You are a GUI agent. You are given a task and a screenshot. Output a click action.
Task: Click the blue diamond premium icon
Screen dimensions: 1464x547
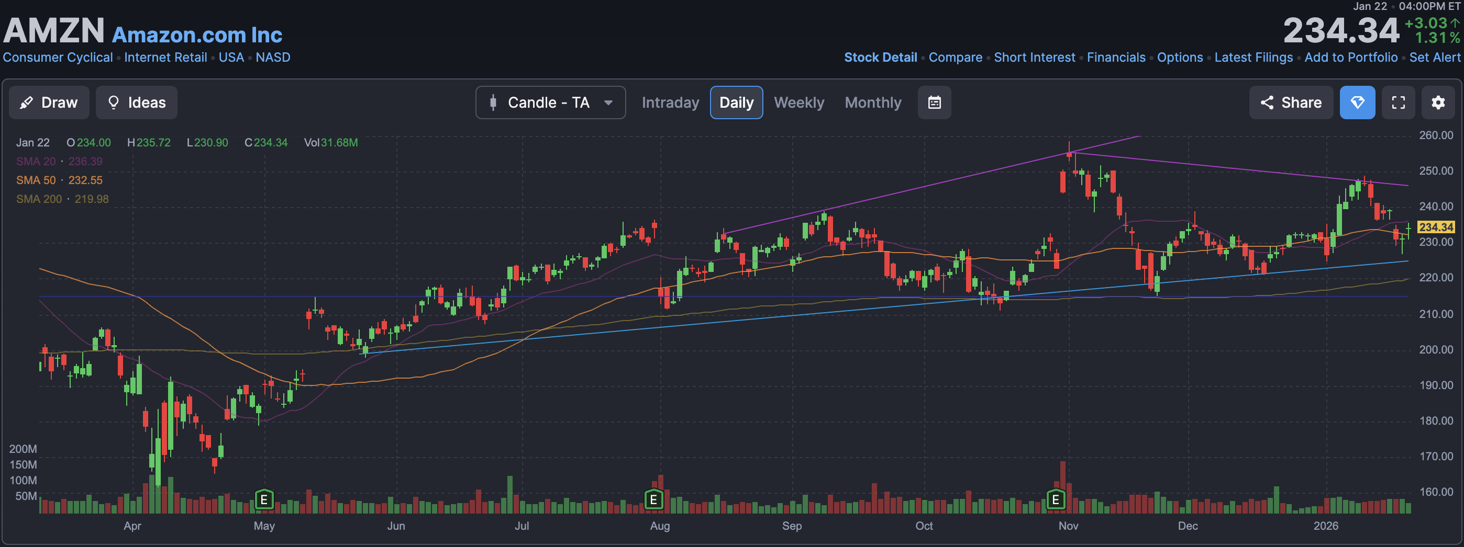click(x=1357, y=102)
